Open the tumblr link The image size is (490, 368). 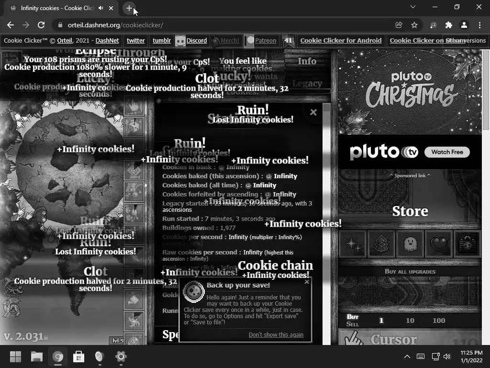coord(162,40)
